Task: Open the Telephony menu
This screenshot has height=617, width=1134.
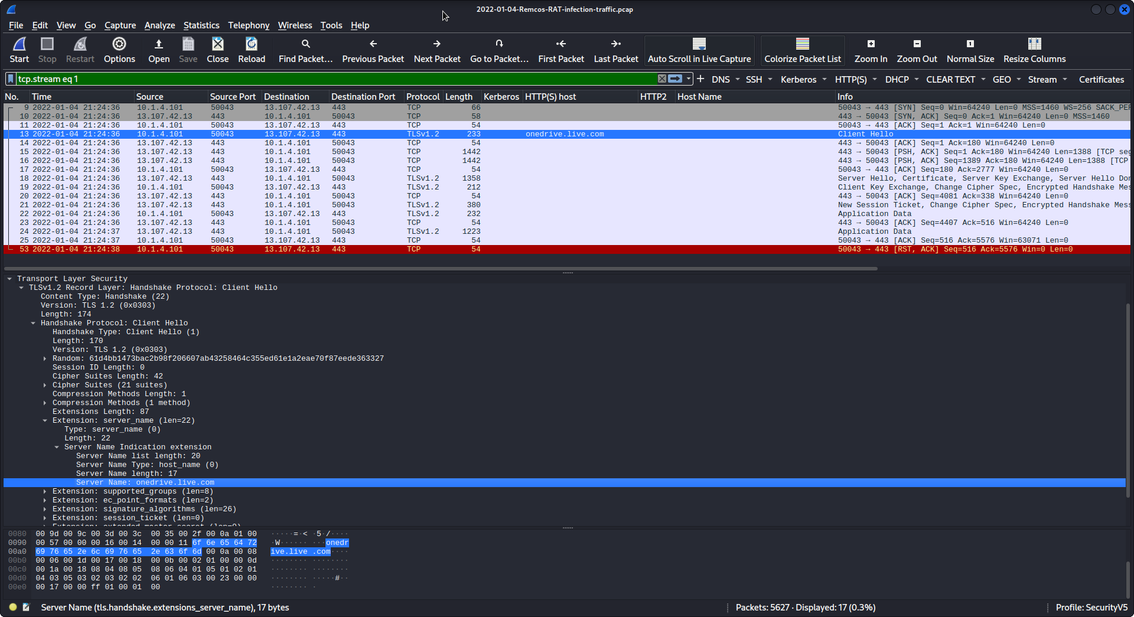Action: click(x=249, y=25)
